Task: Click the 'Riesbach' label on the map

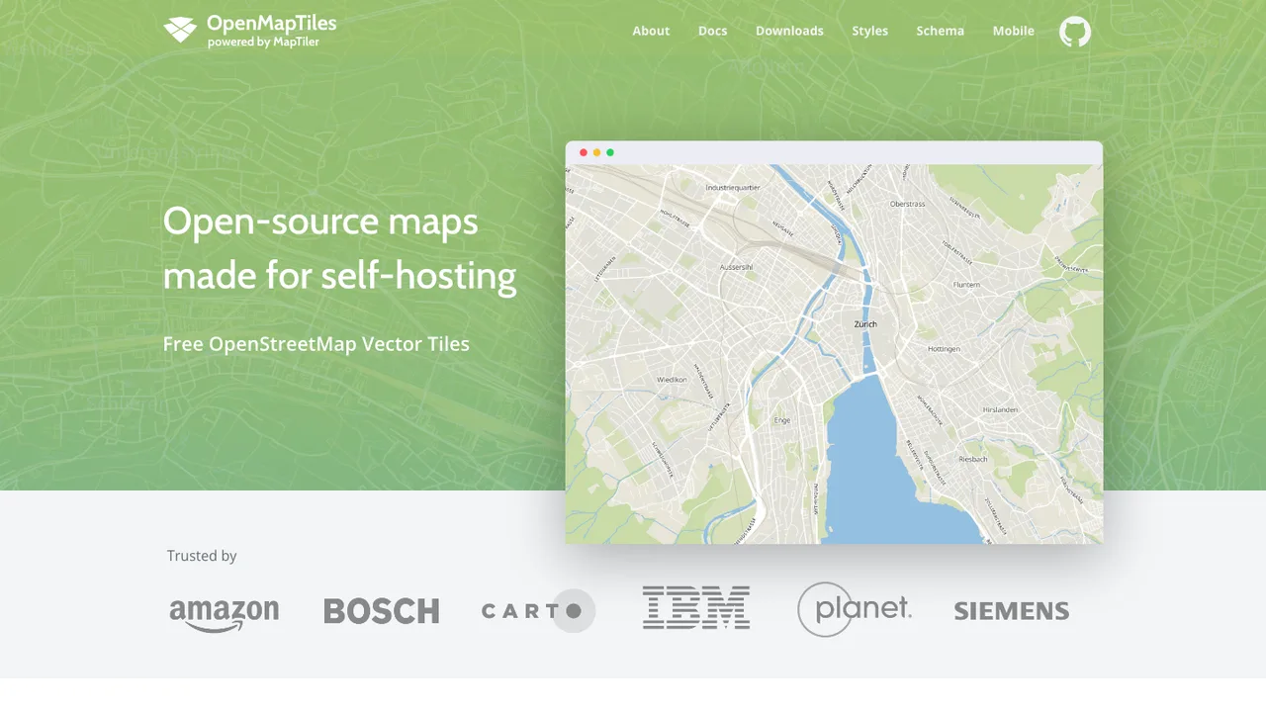Action: click(973, 459)
